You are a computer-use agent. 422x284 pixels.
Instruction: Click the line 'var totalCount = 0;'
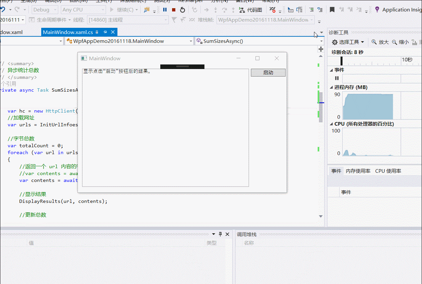[35, 146]
